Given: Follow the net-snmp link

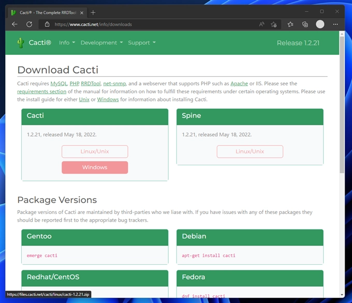Looking at the screenshot, I should pyautogui.click(x=114, y=83).
